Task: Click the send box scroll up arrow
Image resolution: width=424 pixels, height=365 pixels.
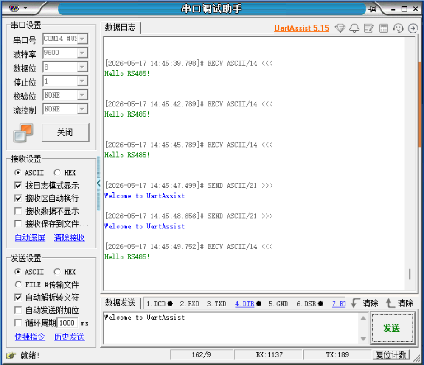Action: pyautogui.click(x=363, y=318)
